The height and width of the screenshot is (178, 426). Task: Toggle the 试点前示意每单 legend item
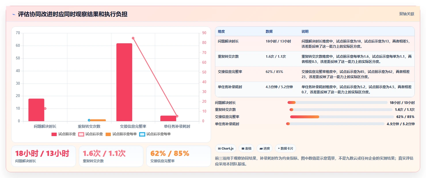[121, 134]
